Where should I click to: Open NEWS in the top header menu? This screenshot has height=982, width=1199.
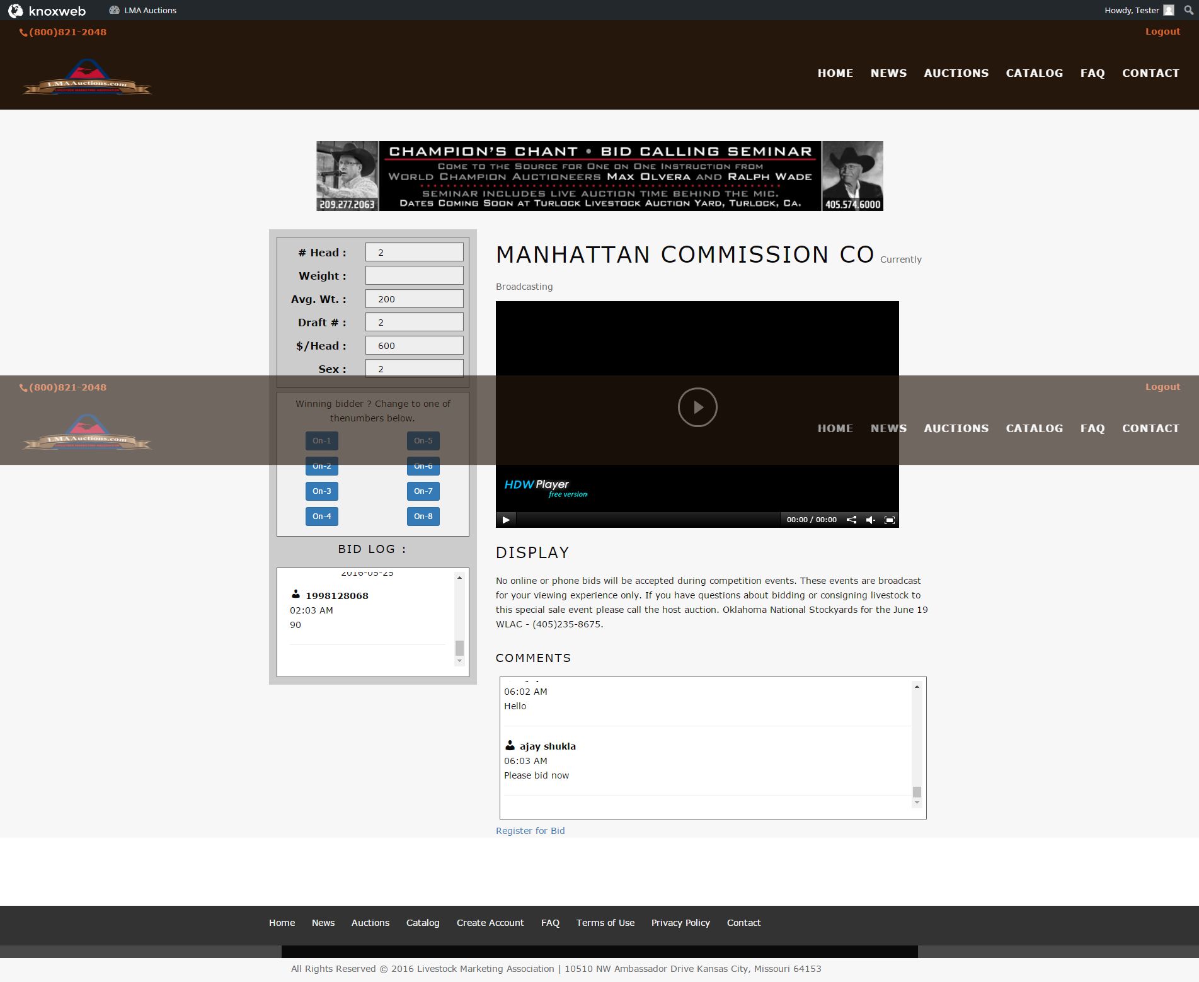(889, 73)
